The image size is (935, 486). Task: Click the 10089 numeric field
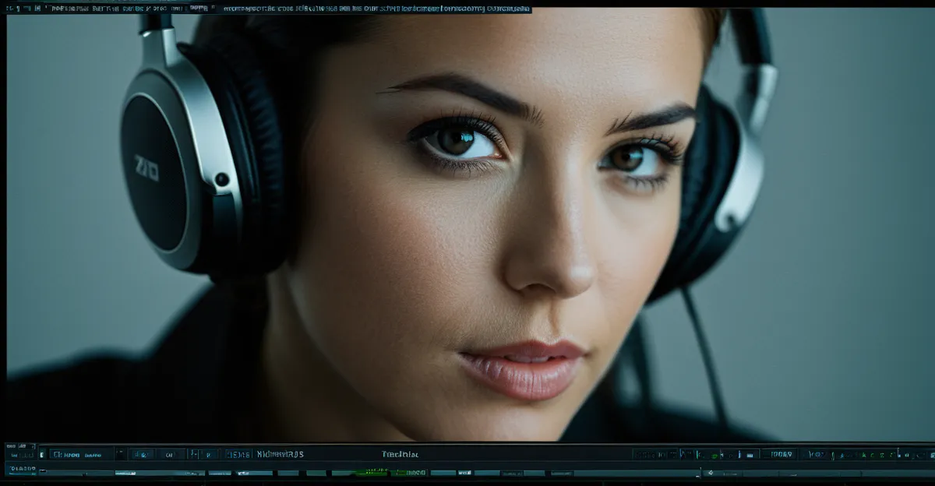click(778, 454)
